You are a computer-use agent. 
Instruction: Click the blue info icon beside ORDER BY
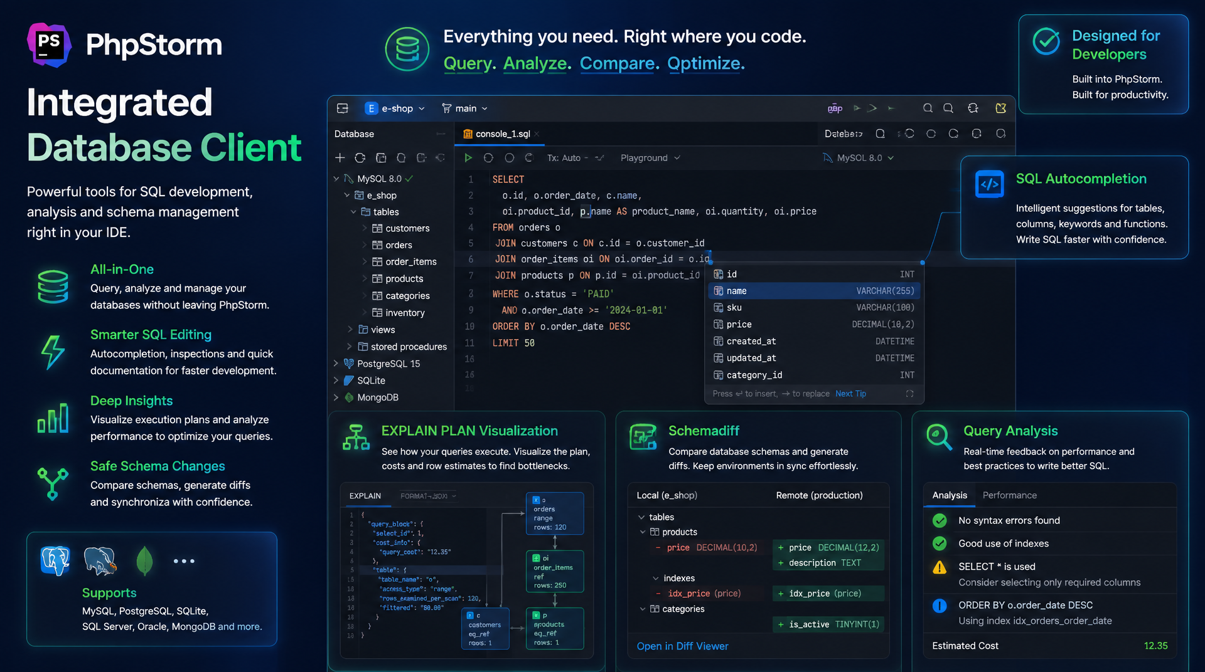940,606
